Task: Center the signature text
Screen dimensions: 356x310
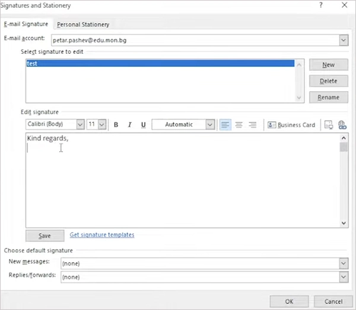Action: coord(239,125)
